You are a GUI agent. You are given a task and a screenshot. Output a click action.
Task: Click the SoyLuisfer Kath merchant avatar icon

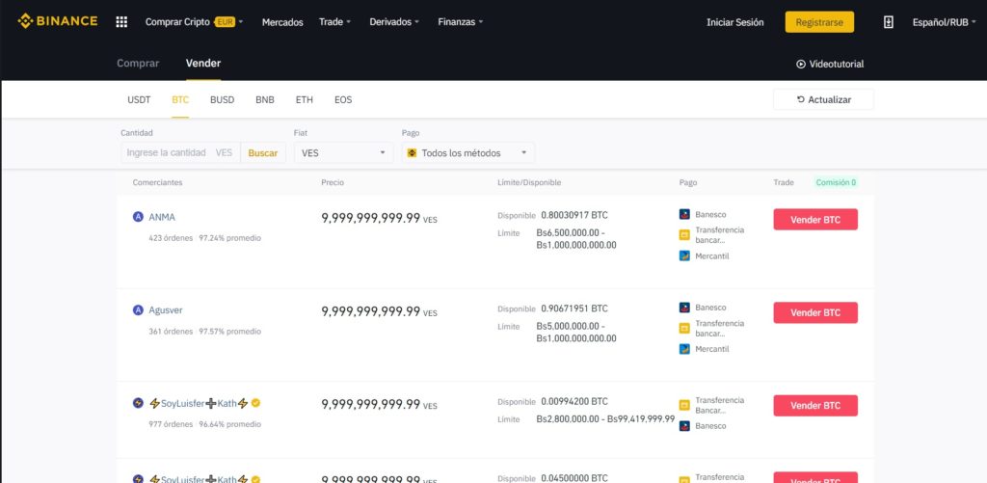(x=138, y=403)
